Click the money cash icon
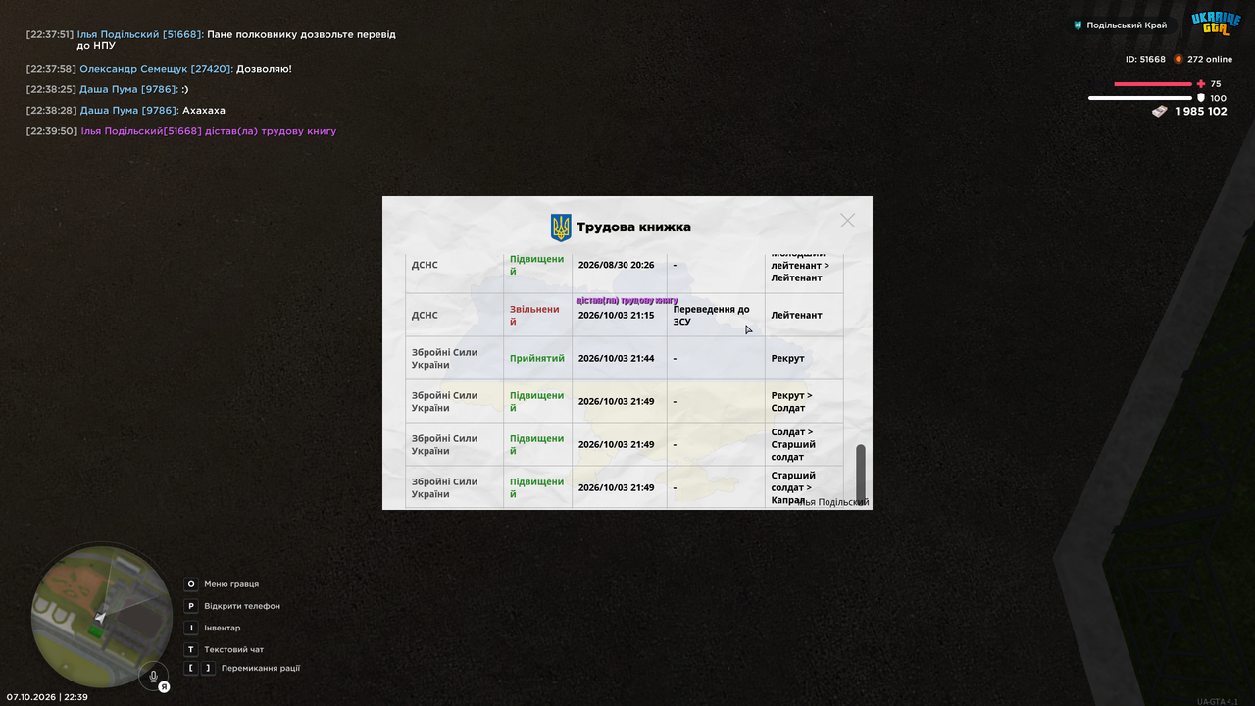This screenshot has height=706, width=1255. [x=1160, y=112]
